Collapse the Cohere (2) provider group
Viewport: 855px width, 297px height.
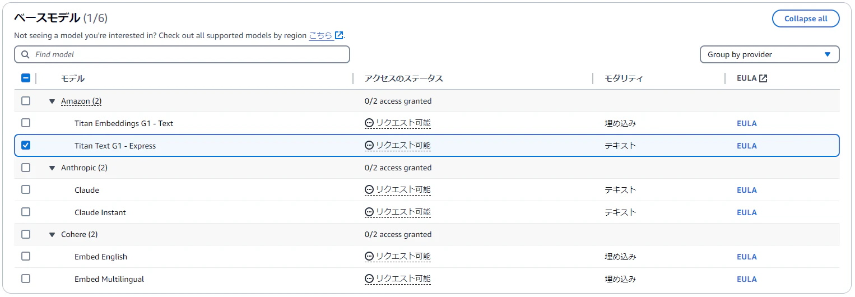(x=52, y=235)
